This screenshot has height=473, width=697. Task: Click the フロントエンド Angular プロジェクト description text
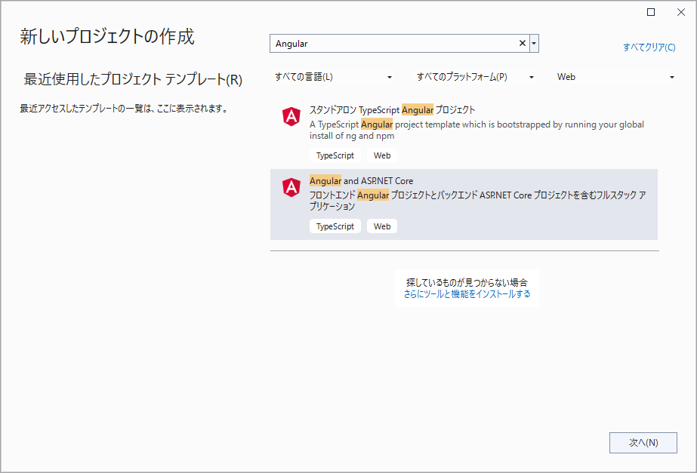click(x=478, y=201)
